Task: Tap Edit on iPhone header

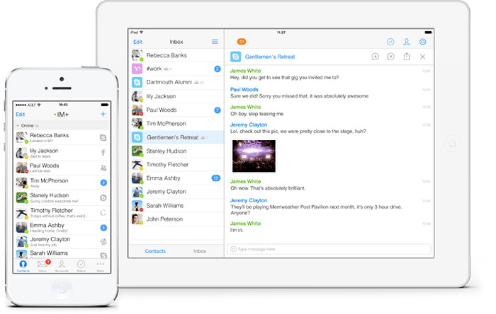Action: [21, 115]
